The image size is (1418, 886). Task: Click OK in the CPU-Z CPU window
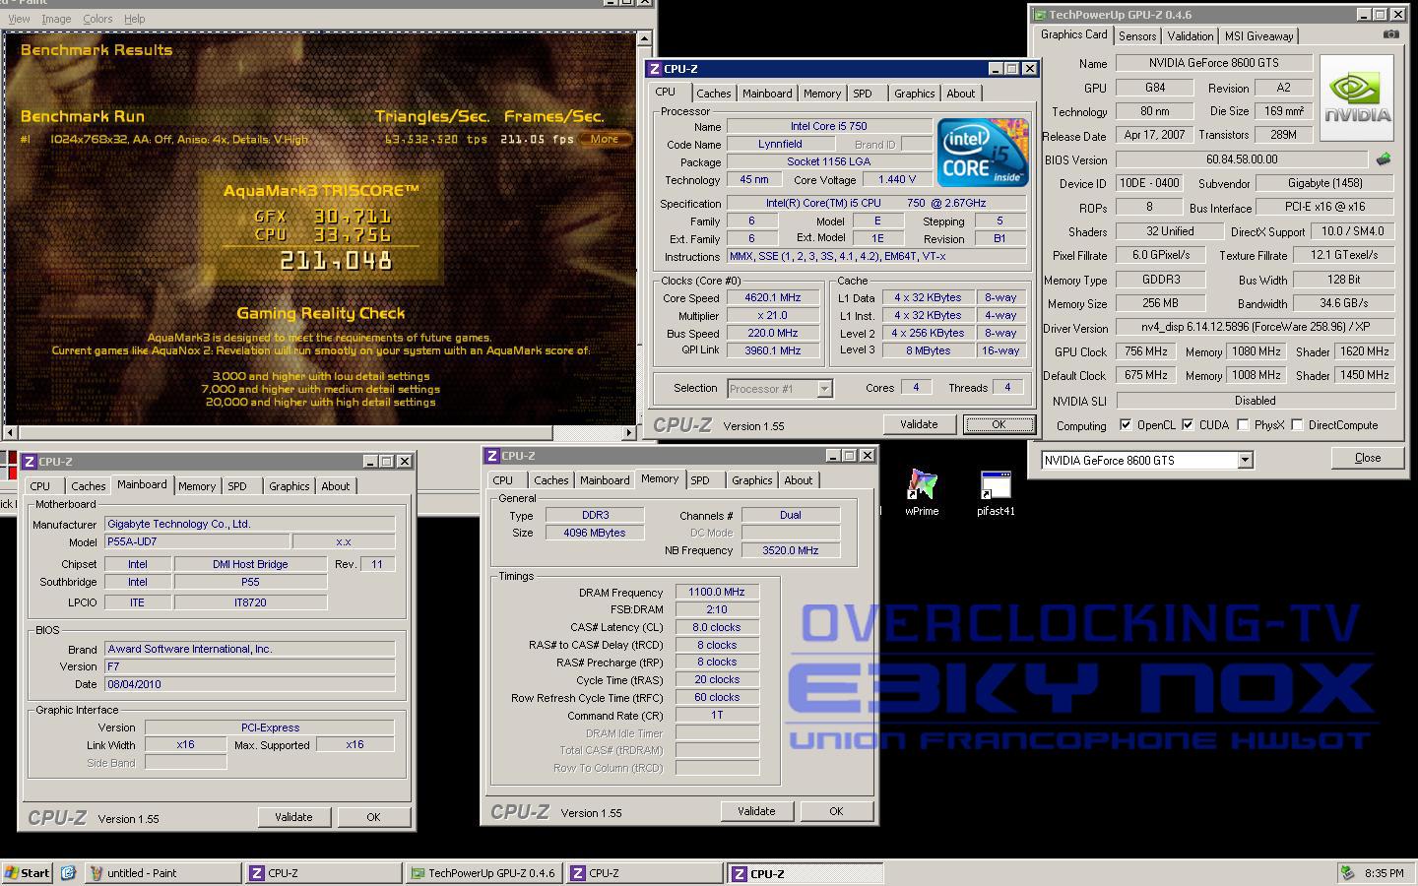click(999, 424)
